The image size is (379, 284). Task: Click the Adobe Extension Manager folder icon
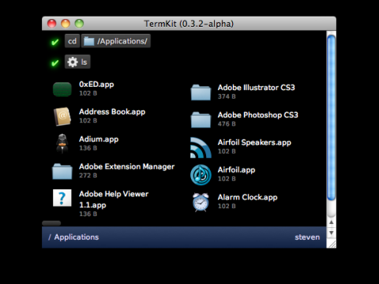[x=62, y=171]
